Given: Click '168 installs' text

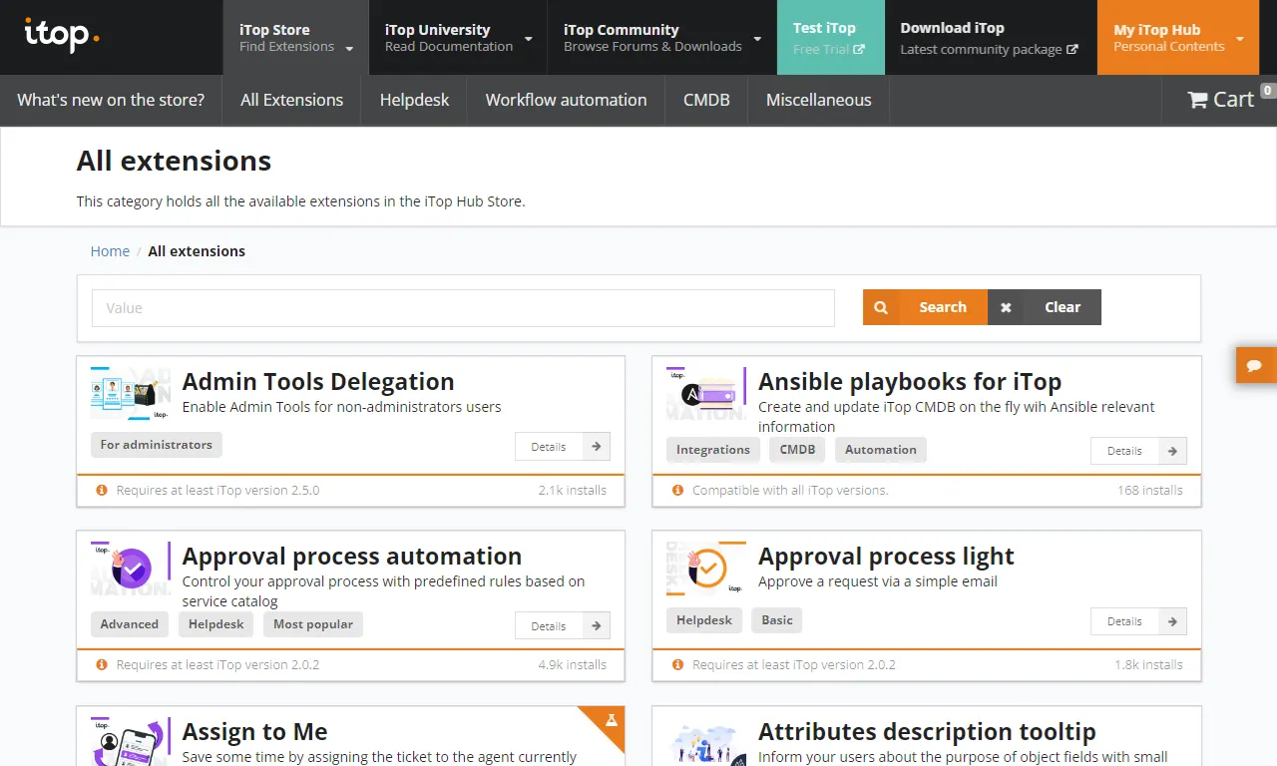Looking at the screenshot, I should point(1150,490).
